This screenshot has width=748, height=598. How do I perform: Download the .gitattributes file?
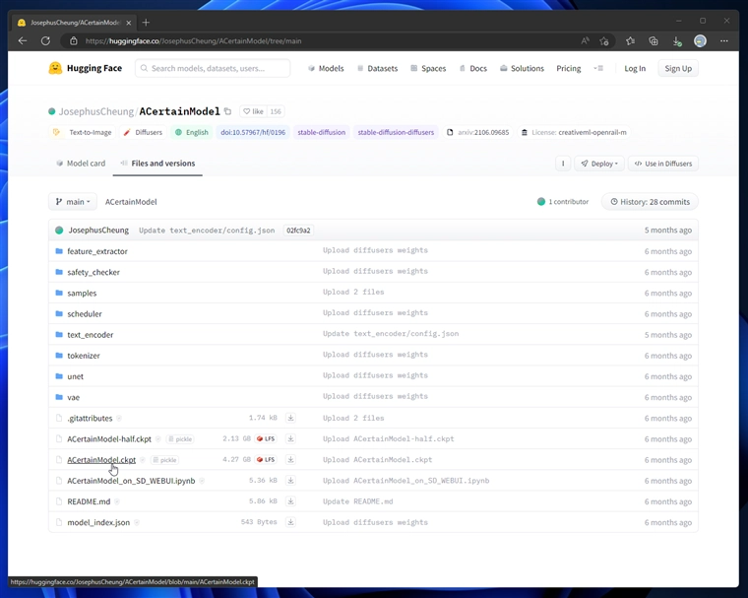coord(290,418)
